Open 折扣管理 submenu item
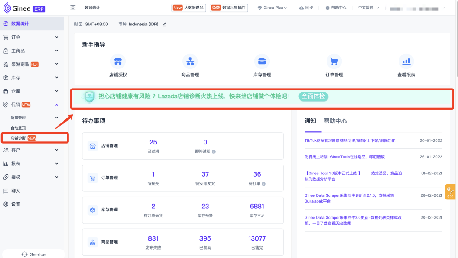Viewport: 458px width, 258px height. (x=18, y=118)
